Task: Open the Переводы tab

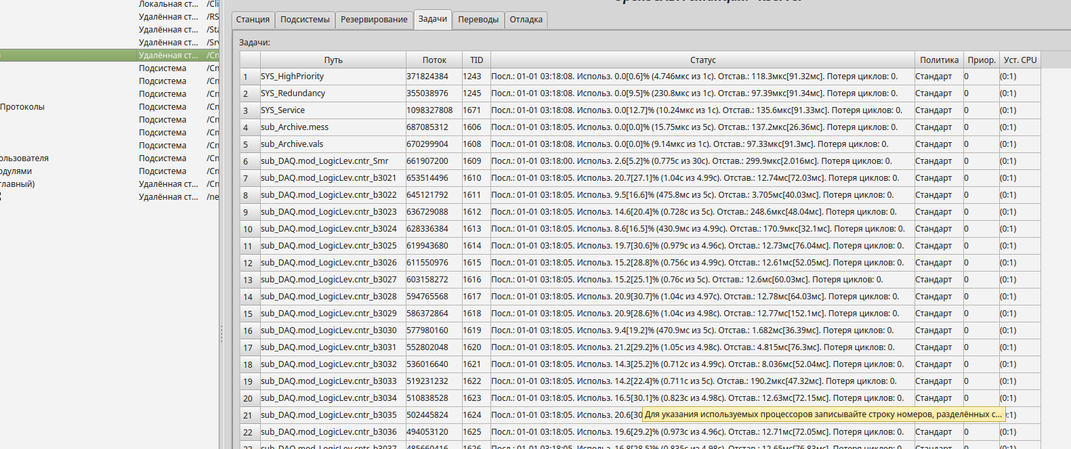Action: tap(478, 20)
